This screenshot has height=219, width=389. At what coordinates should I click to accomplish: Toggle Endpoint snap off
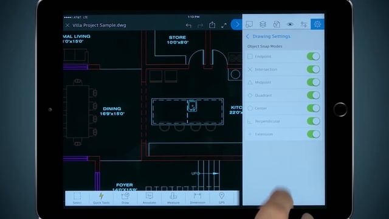tap(314, 57)
